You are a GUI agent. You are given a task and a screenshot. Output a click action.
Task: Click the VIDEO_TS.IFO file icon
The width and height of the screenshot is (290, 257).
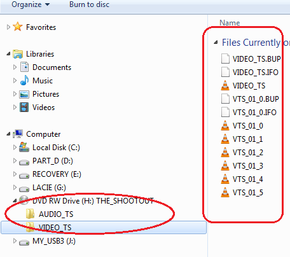tap(225, 72)
